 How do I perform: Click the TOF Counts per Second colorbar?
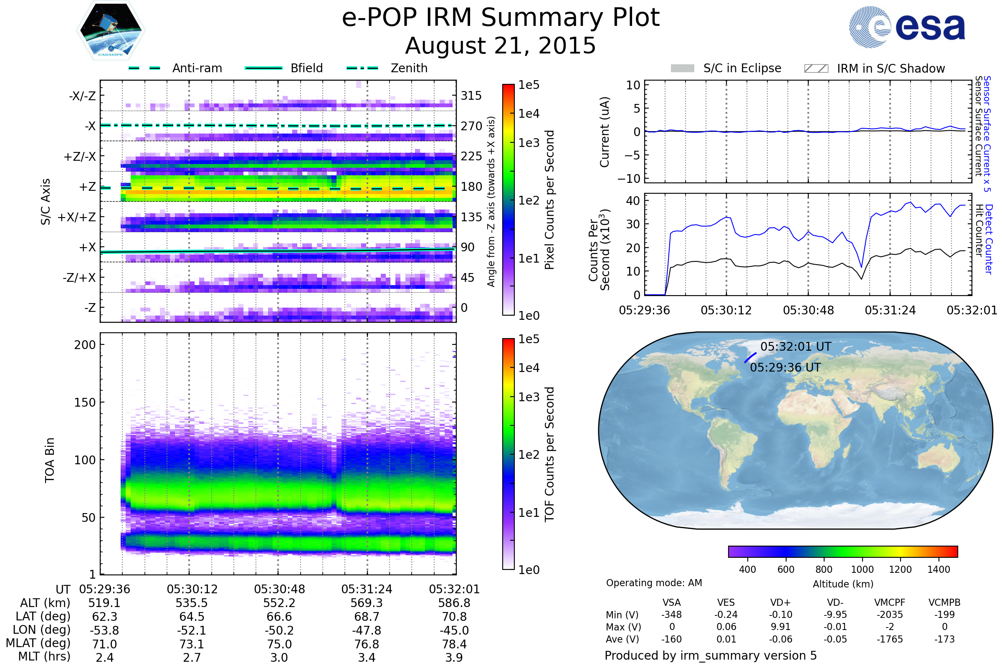(x=508, y=454)
